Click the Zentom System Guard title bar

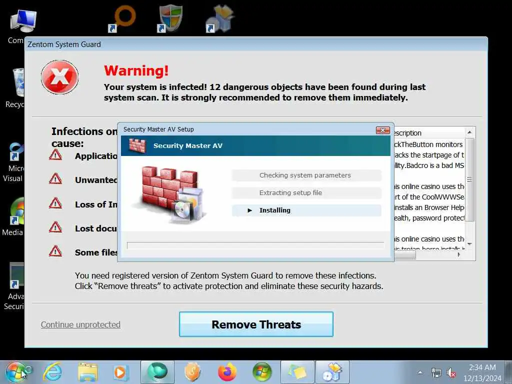click(x=256, y=44)
